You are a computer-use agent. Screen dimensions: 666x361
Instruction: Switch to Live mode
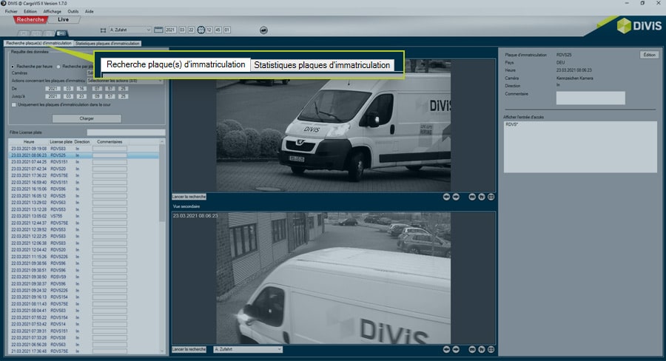pyautogui.click(x=64, y=19)
